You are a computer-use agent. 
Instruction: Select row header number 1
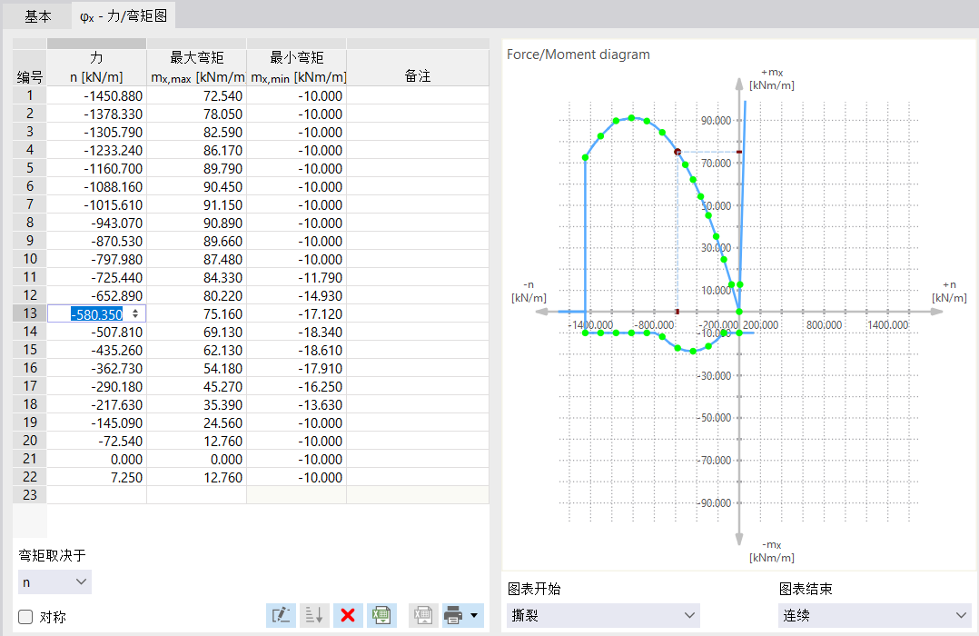29,95
